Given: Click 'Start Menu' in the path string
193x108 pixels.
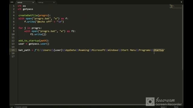Looking at the screenshot, I should pyautogui.click(x=128, y=50).
